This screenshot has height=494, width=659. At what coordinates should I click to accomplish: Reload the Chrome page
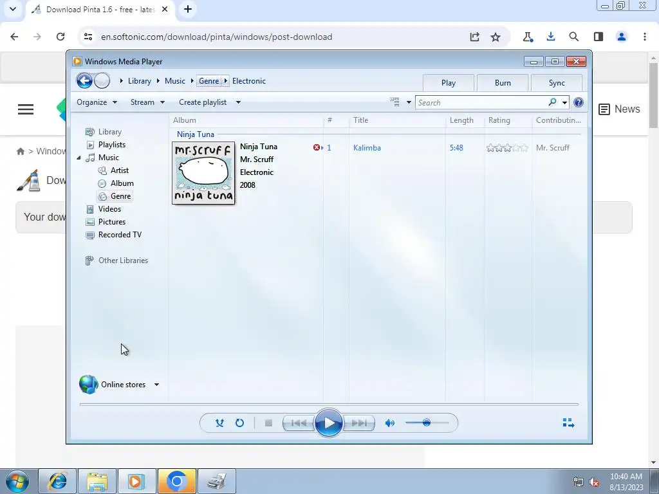[x=60, y=37]
